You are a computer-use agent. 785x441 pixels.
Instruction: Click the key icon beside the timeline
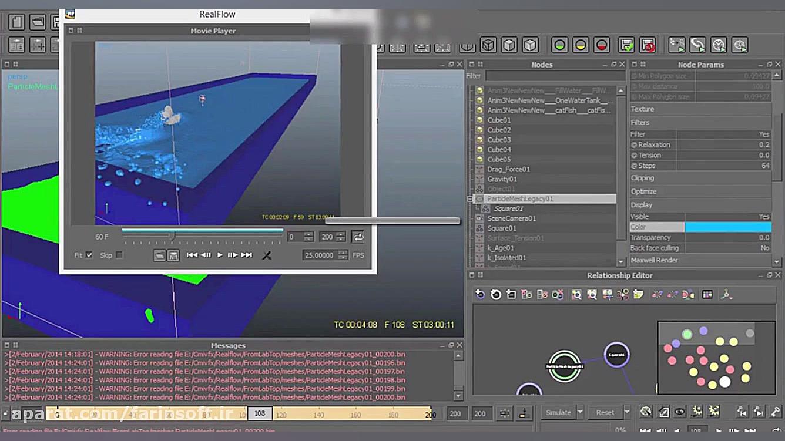pos(775,412)
